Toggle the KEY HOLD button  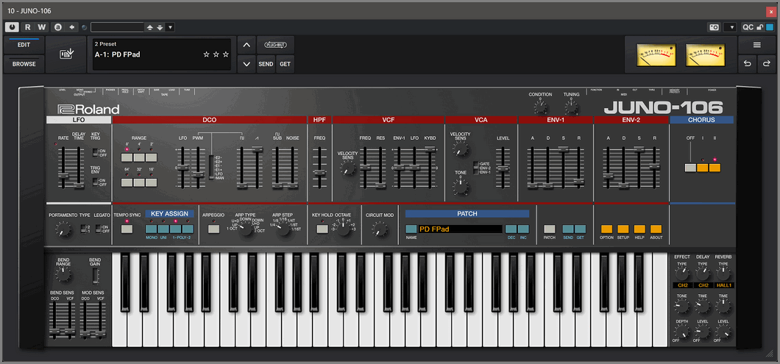[322, 229]
